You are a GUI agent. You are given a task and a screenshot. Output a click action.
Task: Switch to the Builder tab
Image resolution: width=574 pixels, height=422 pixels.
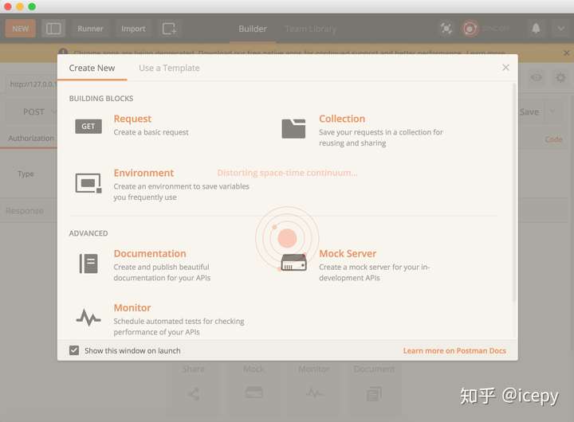(x=253, y=29)
